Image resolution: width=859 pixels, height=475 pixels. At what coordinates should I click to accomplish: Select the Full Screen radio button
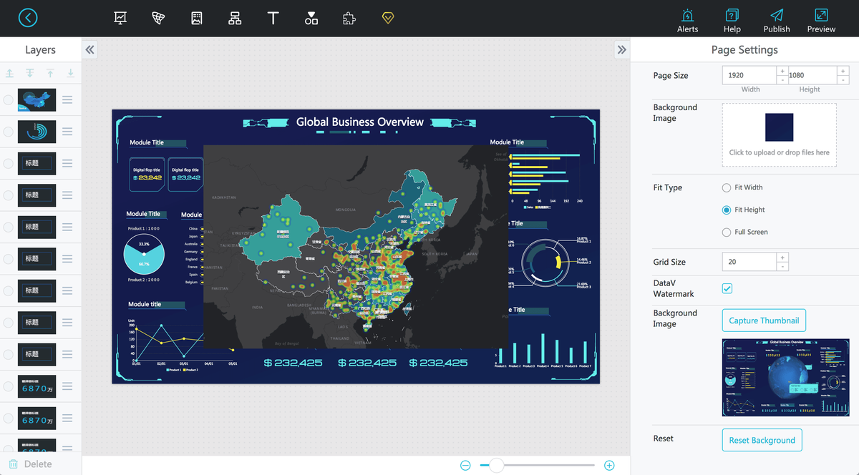[727, 232]
